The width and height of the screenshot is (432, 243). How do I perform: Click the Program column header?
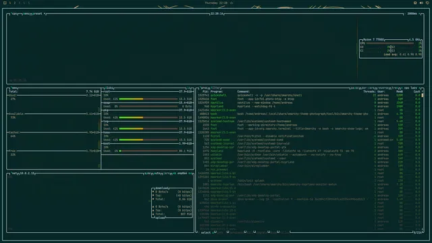[x=217, y=92]
